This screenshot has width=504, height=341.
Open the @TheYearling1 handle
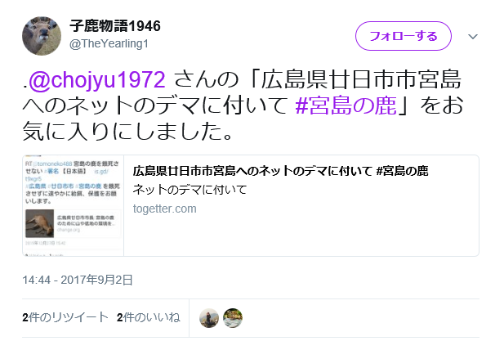click(109, 43)
